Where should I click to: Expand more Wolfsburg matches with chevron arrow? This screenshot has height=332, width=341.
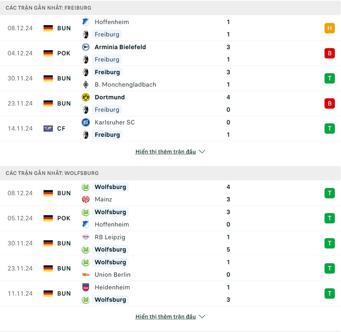tap(202, 317)
